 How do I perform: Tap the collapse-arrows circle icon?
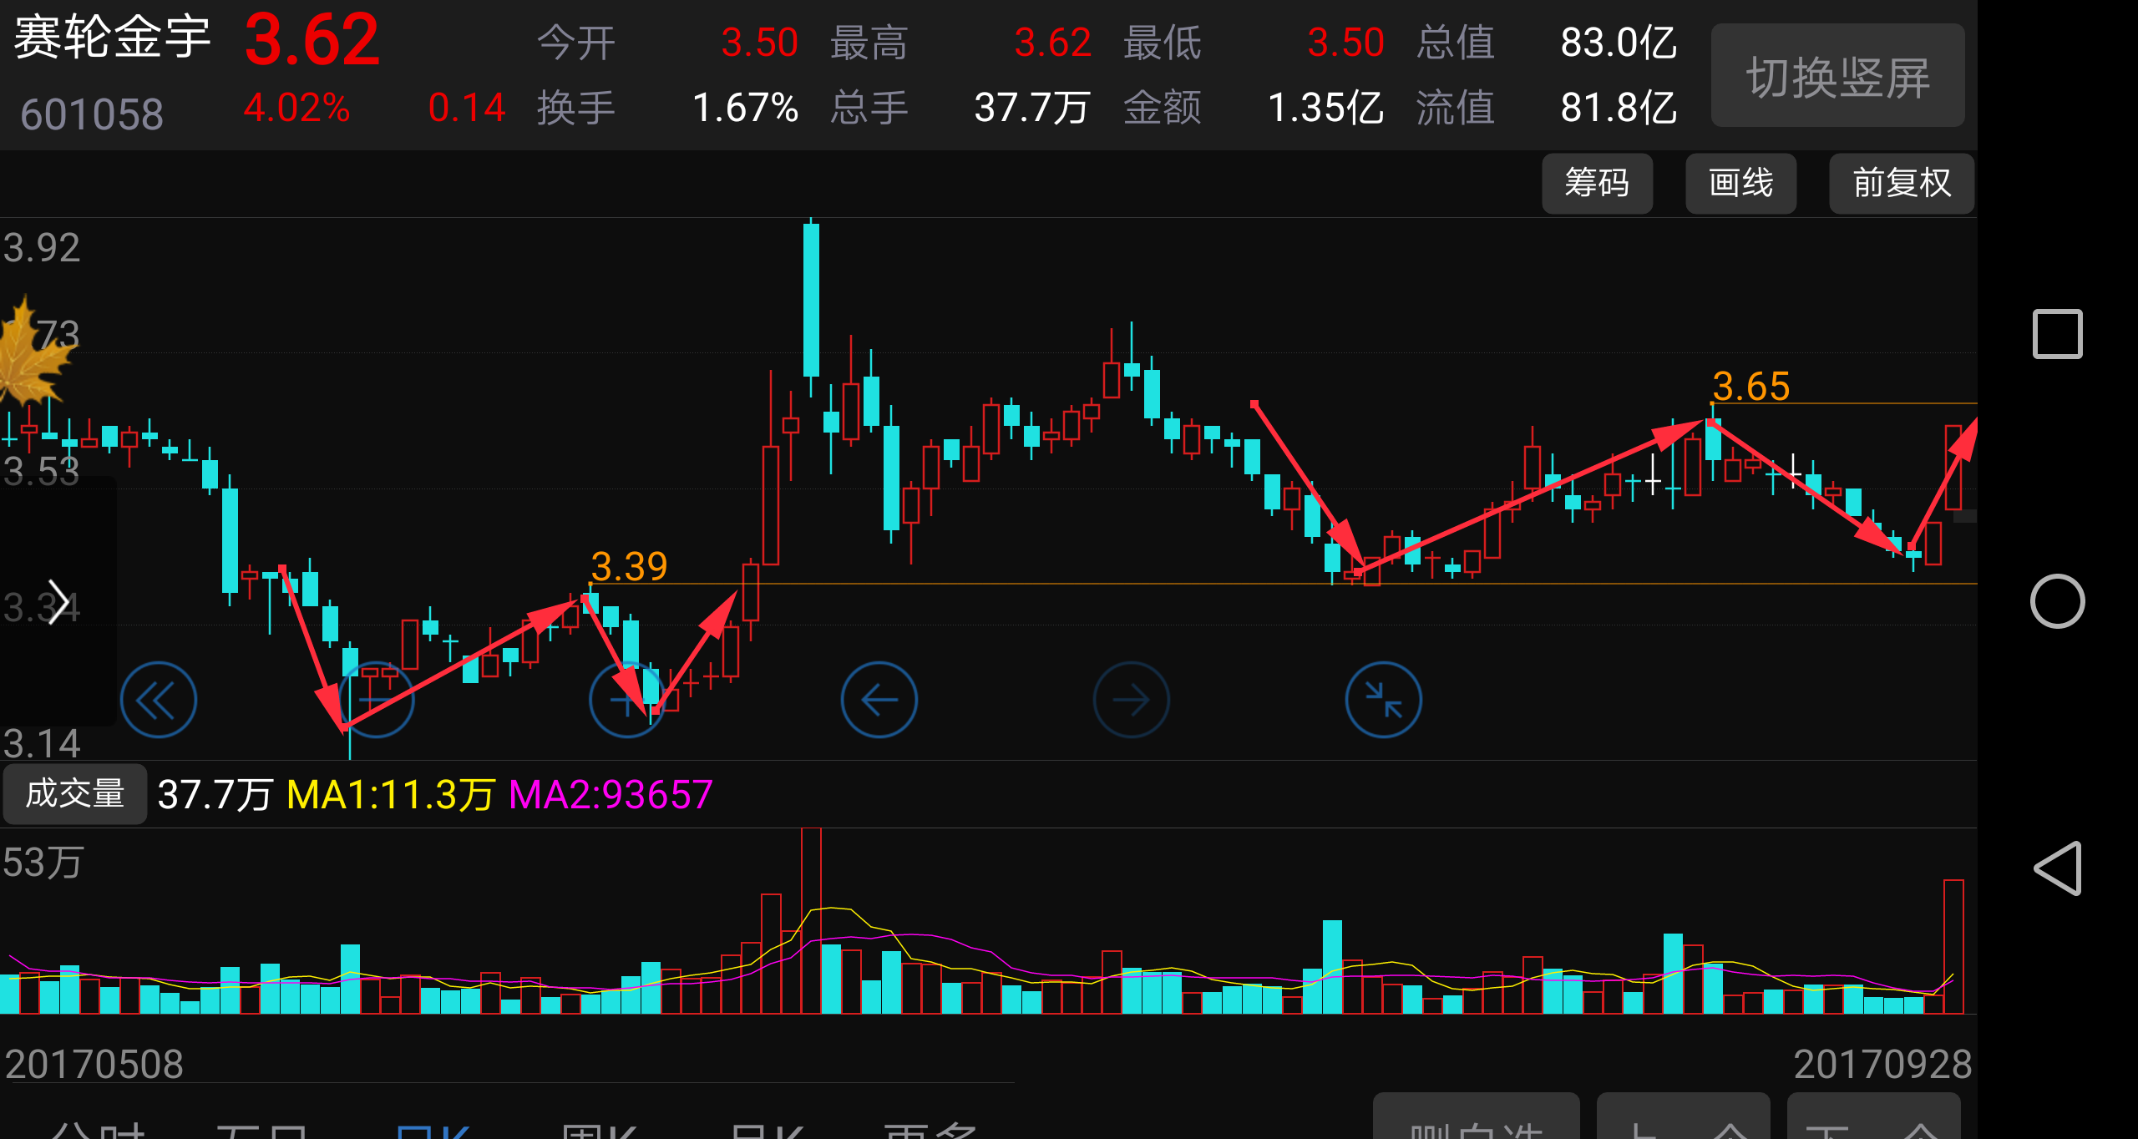1383,700
